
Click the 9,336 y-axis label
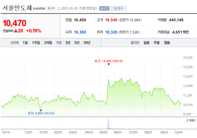click(187, 114)
